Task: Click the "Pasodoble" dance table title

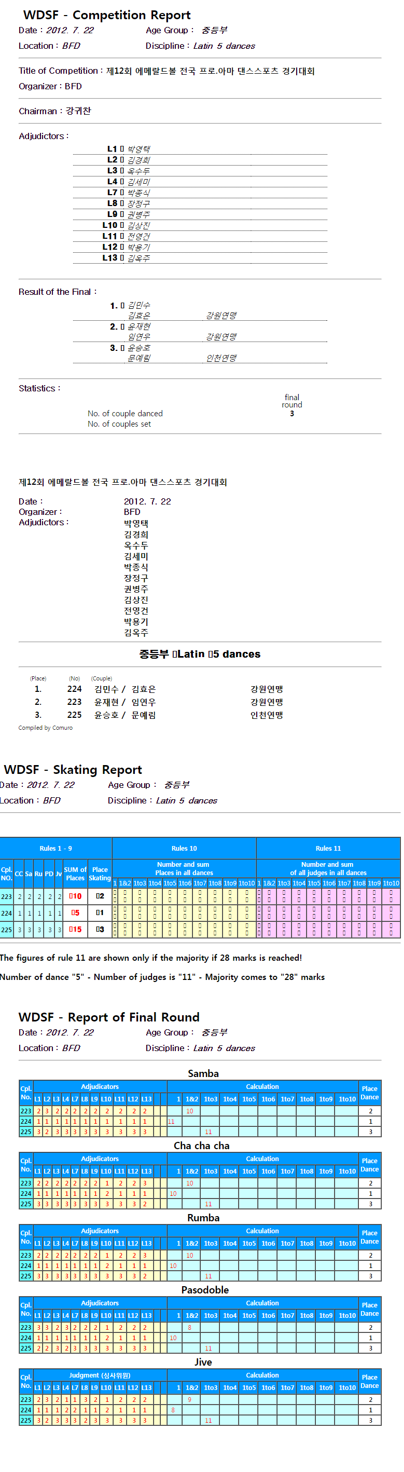Action: (x=205, y=1290)
